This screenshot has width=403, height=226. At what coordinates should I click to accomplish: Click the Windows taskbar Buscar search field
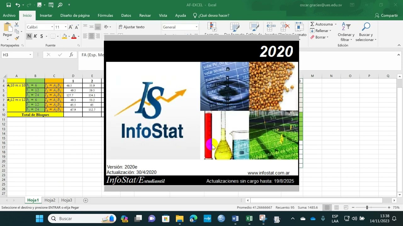click(x=82, y=218)
